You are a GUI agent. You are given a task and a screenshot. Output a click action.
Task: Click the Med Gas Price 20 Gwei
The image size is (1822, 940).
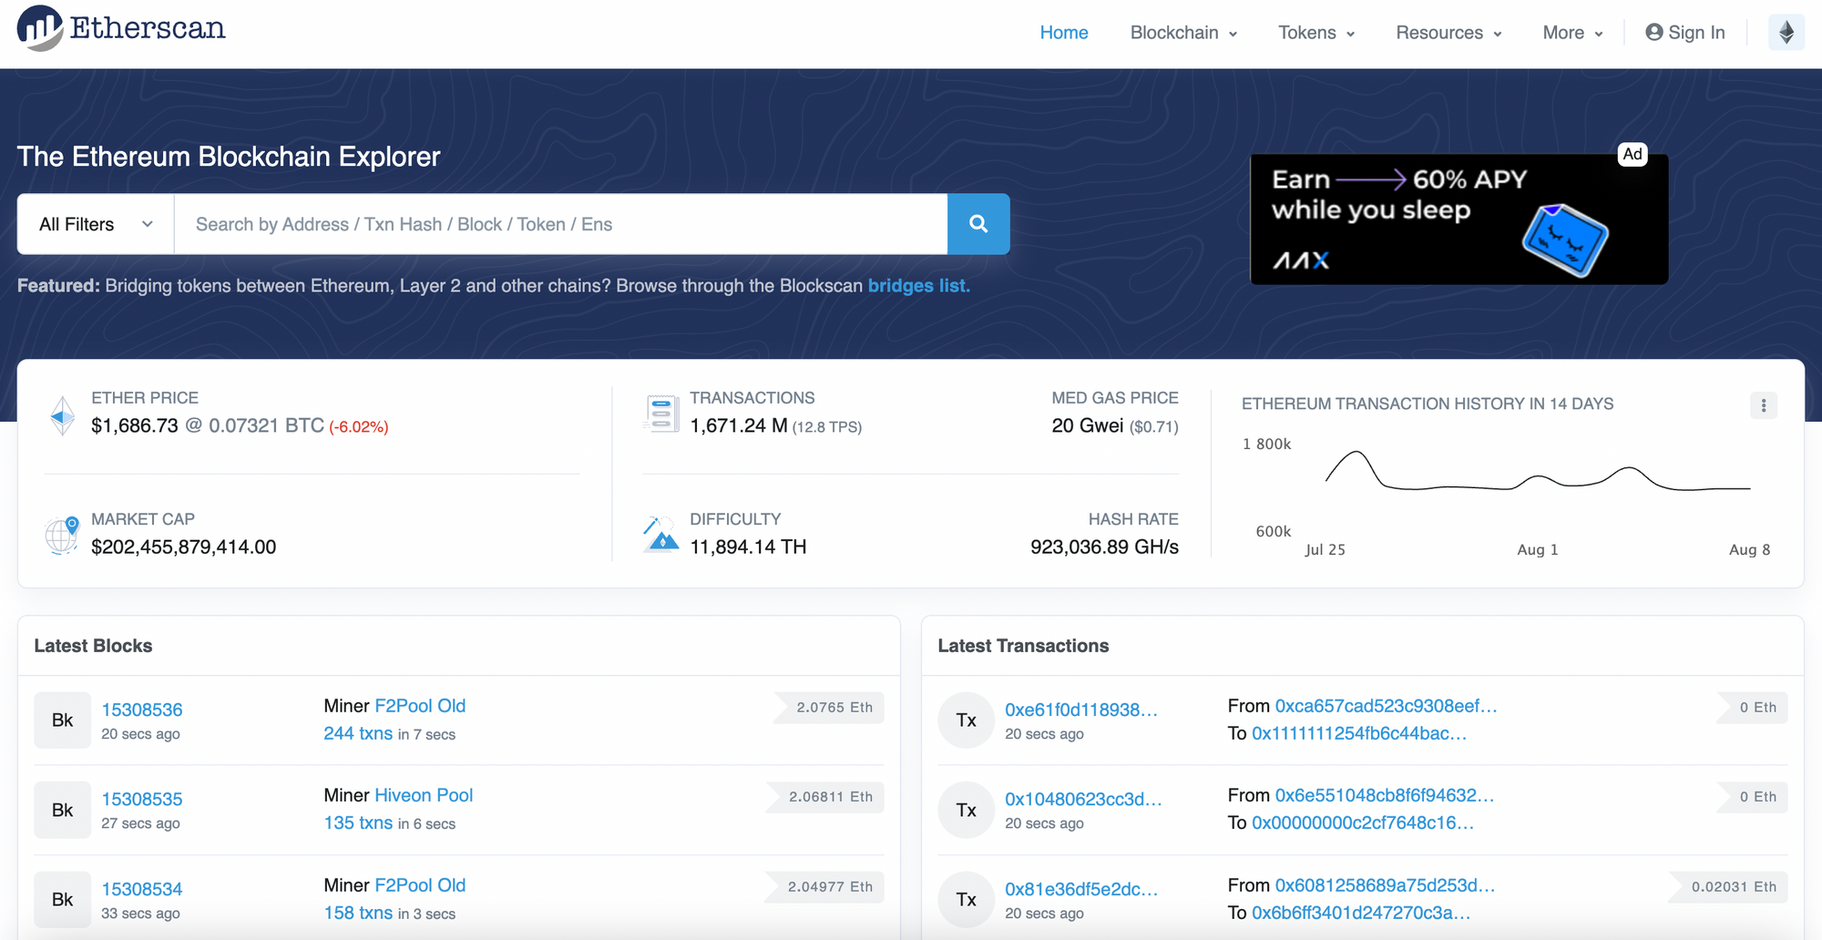[x=1088, y=425]
